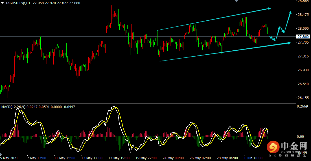
Task: Click the 28.865 price at top of axis
Action: pyautogui.click(x=303, y=1)
